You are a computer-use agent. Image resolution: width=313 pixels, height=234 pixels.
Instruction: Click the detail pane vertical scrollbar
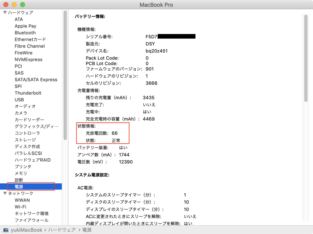click(x=306, y=58)
